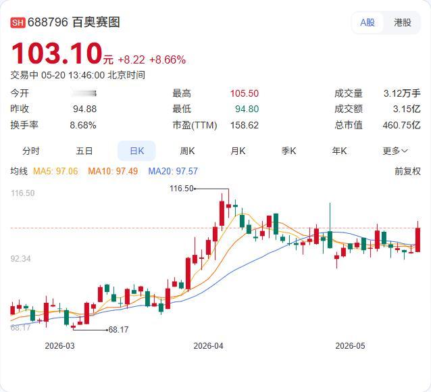
Task: Click the 116.50 high-point chart annotation
Action: tap(182, 189)
